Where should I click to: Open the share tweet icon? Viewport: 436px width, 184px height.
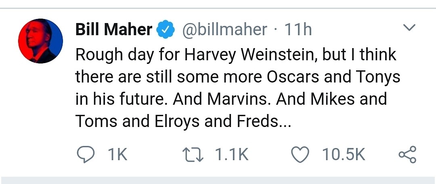407,154
